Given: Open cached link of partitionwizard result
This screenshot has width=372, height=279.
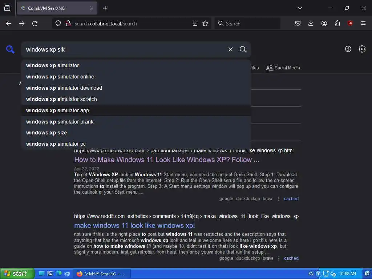Looking at the screenshot, I should [291, 199].
